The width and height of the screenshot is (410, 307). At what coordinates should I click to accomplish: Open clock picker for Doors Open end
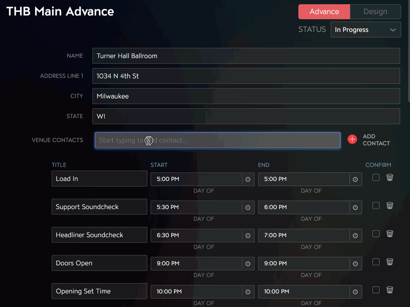356,263
